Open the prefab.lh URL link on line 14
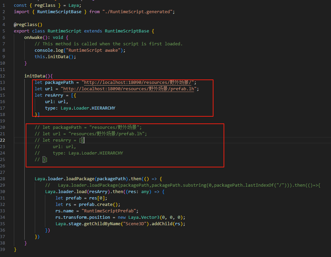Image resolution: width=331 pixels, height=257 pixels. (129, 89)
